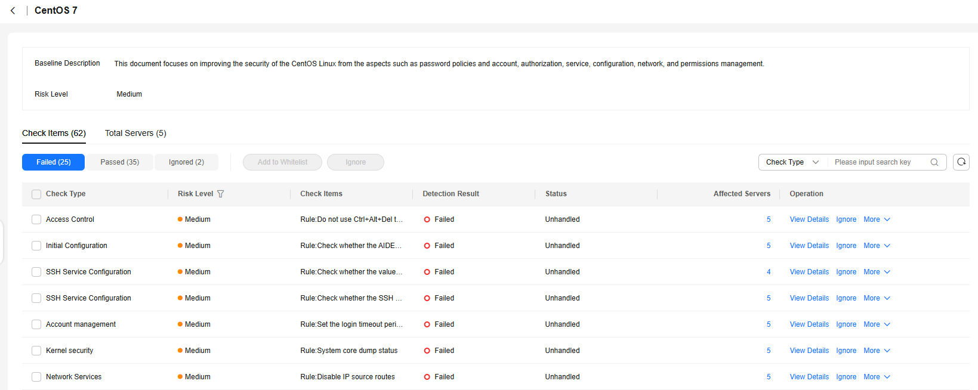The image size is (978, 390).
Task: View Details of the Kernel security check
Action: pos(809,351)
